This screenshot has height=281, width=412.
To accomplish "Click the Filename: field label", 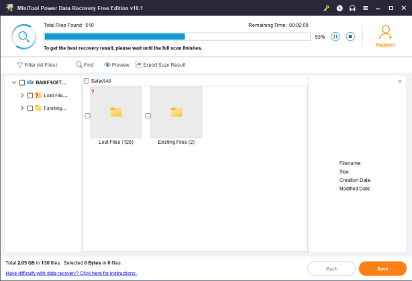I will coord(350,163).
